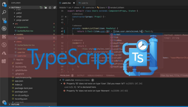Select 'endOf' autocomplete suggestion
188x107 pixels.
116,46
